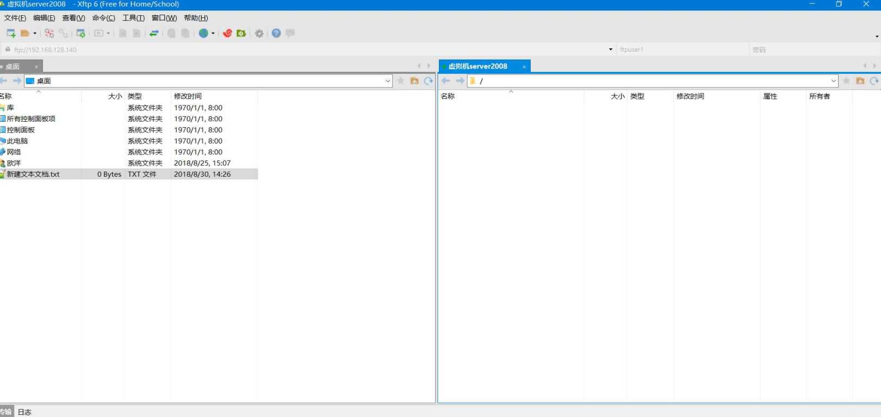Viewport: 881px width, 417px height.
Task: Expand the host address history dropdown
Action: 610,49
